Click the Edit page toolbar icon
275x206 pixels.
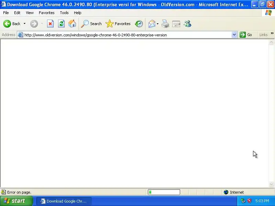(176, 24)
